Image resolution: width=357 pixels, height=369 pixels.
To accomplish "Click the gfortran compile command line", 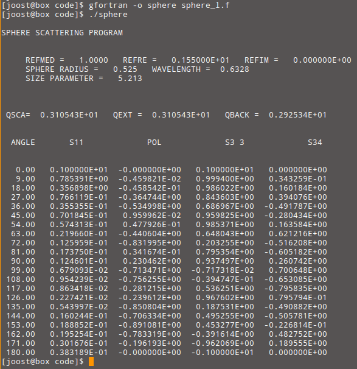I will [x=116, y=5].
